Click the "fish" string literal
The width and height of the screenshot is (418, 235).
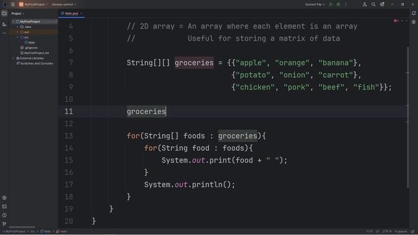pyautogui.click(x=366, y=87)
